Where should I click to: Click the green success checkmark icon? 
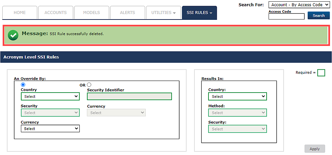pyautogui.click(x=13, y=35)
